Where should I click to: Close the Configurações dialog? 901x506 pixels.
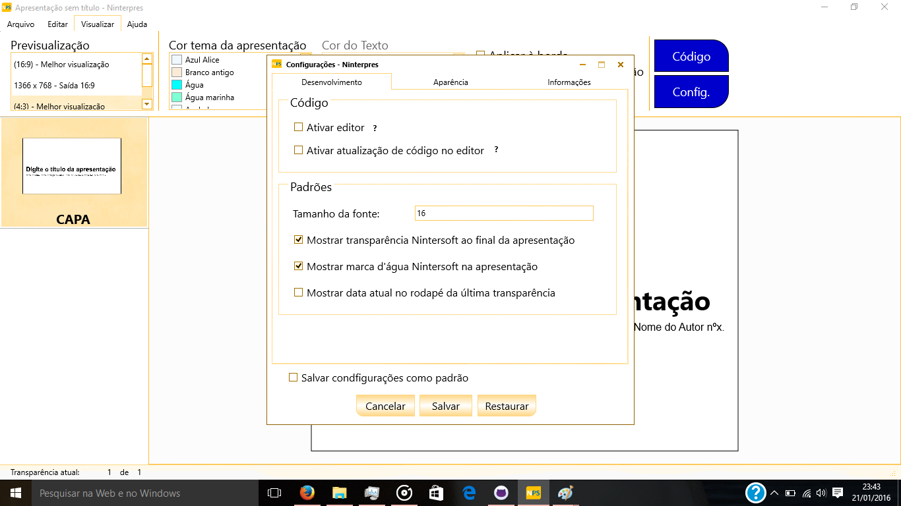(621, 65)
